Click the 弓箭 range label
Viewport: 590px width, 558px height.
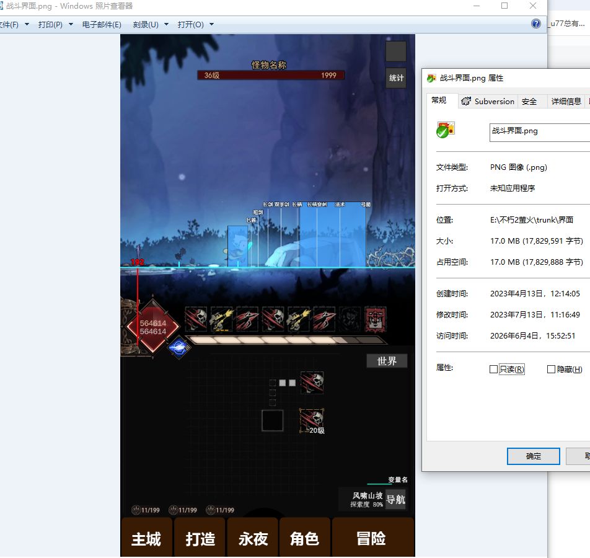point(366,205)
